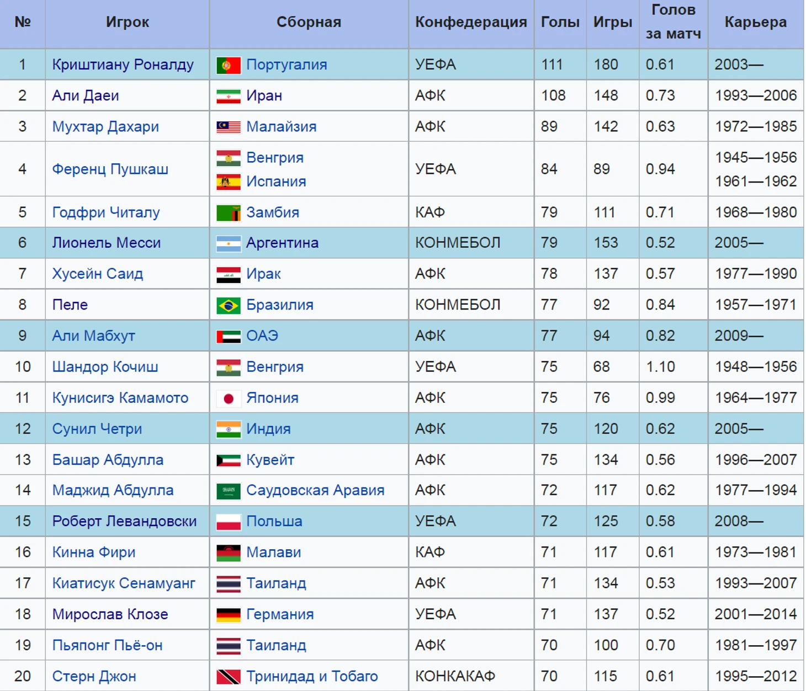Click the Germany flag icon
The height and width of the screenshot is (691, 806).
pos(228,615)
